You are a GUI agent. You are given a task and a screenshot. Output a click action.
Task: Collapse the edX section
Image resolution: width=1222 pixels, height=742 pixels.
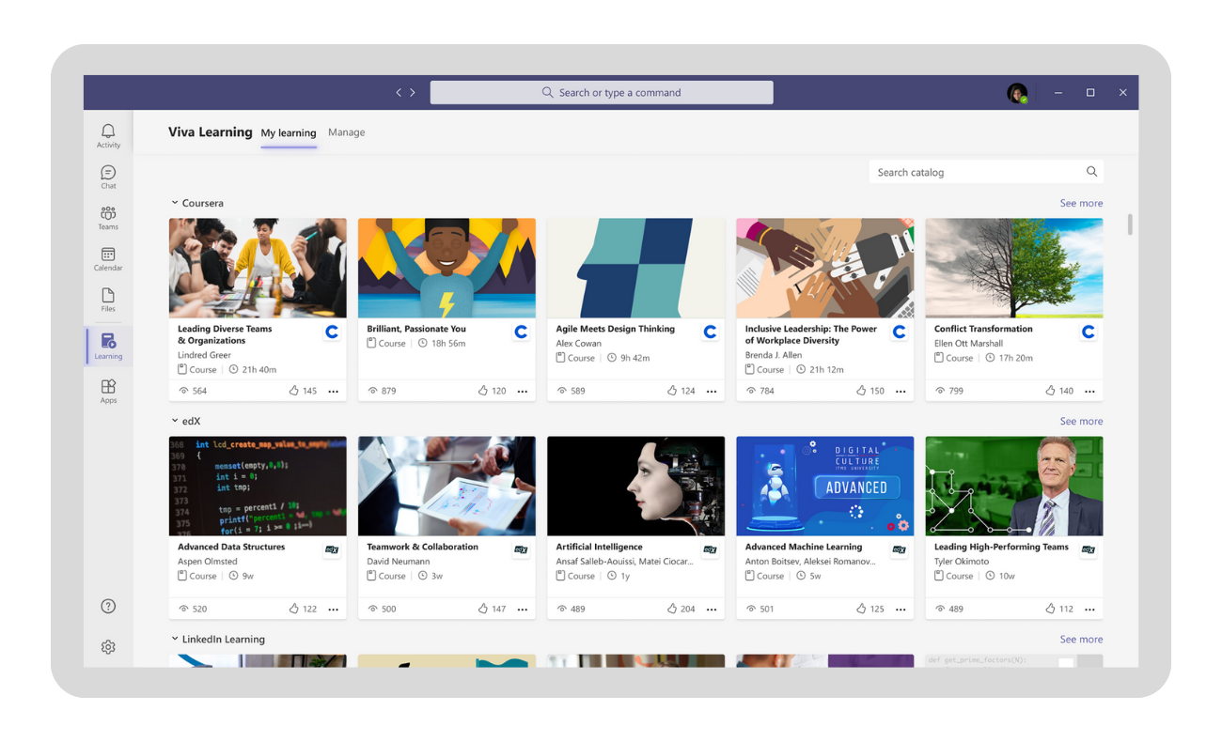pos(174,421)
